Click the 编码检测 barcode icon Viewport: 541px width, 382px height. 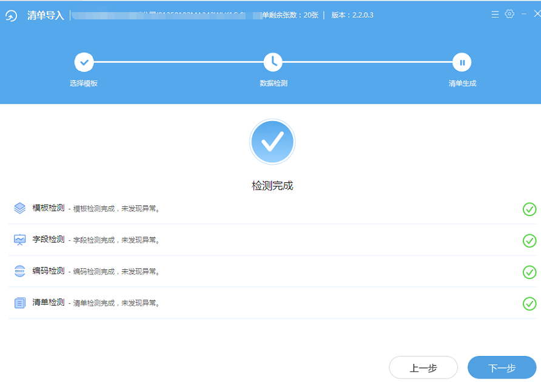[20, 271]
